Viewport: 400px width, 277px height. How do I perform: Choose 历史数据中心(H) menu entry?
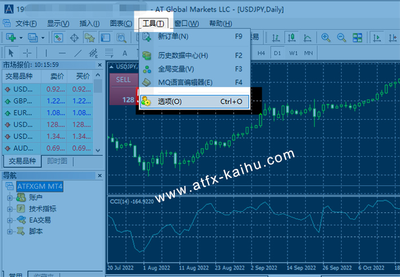coord(195,56)
